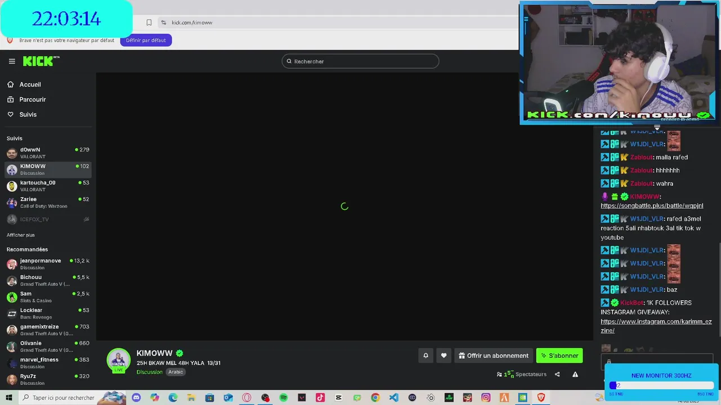Click the kick.com/kimoww address bar
The image size is (721, 405).
338,22
